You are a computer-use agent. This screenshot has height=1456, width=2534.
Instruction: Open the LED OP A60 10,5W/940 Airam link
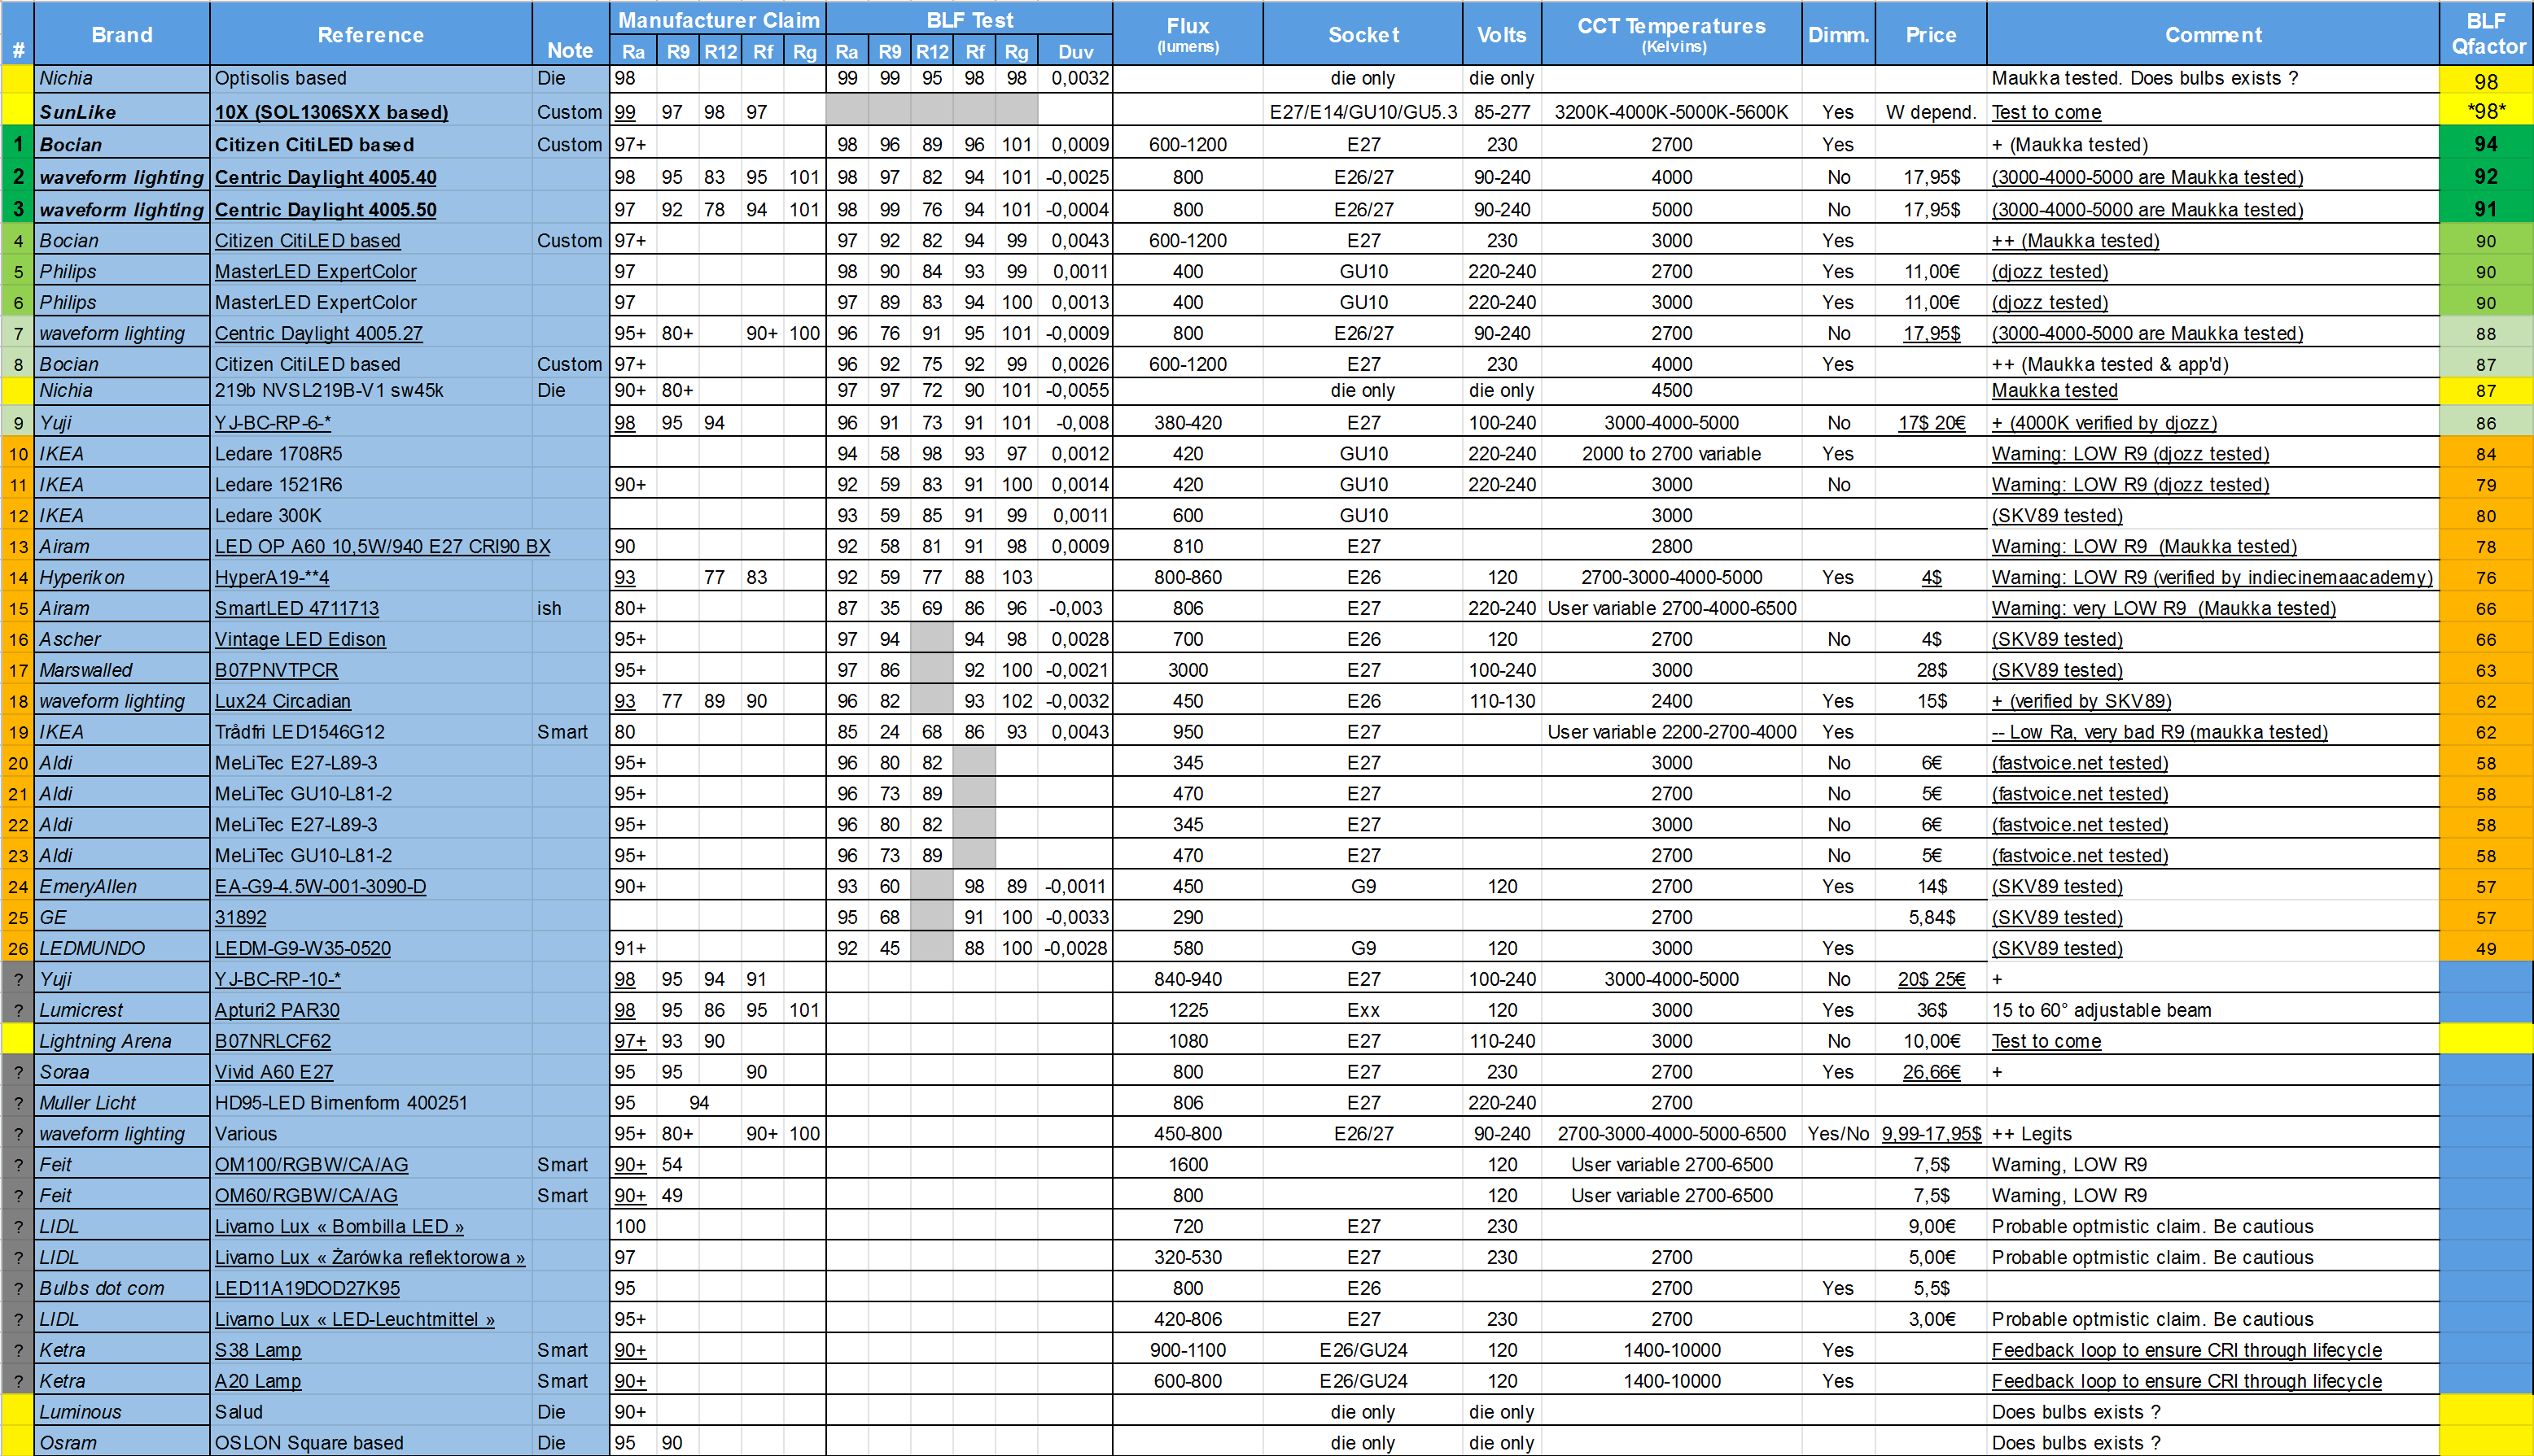point(382,546)
